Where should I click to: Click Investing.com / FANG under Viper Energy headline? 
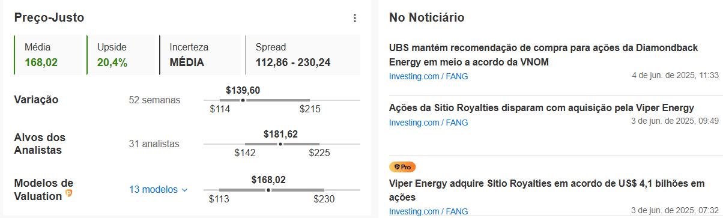tap(428, 211)
